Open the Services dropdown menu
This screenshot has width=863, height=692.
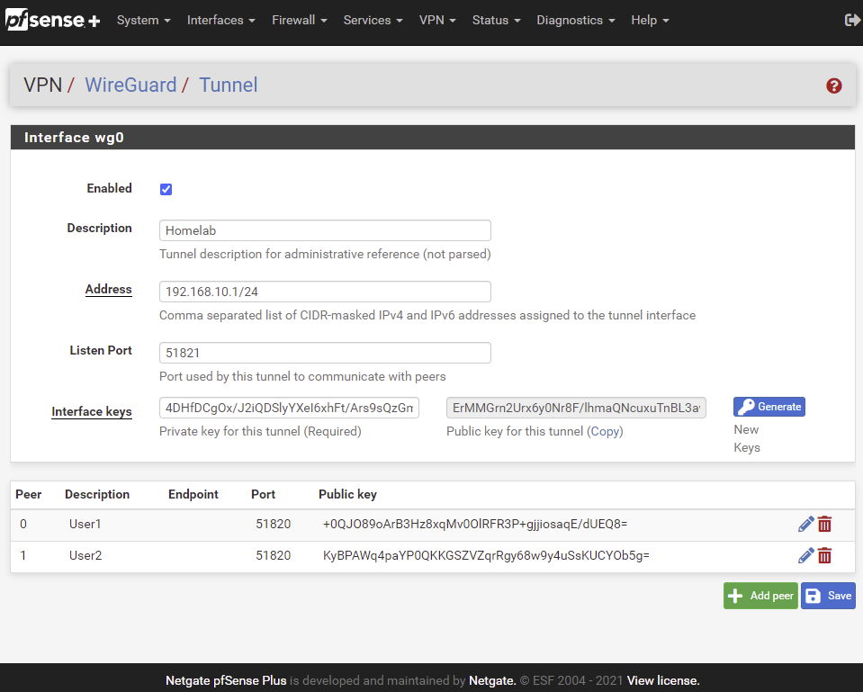373,21
